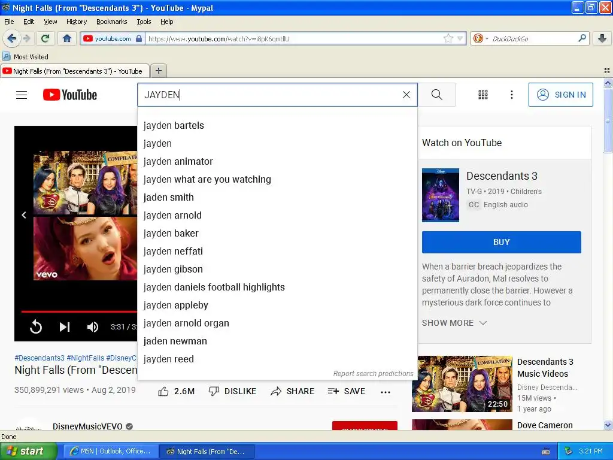Pick the jaden smith suggestion
Viewport: 613px width, 460px height.
(277, 198)
